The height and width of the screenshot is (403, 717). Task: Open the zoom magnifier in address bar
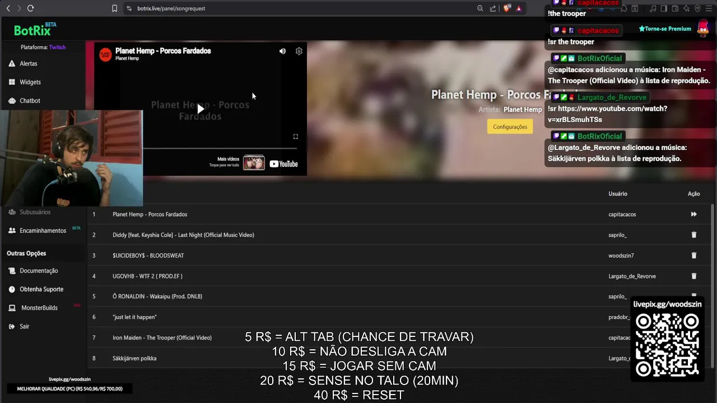tap(480, 8)
